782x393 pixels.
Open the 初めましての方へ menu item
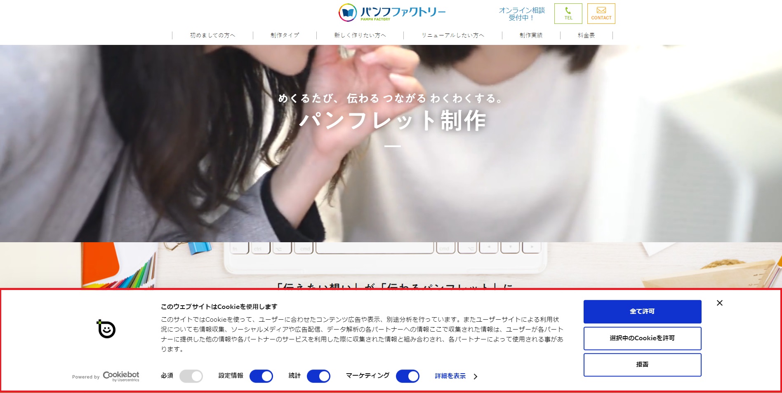pos(212,35)
